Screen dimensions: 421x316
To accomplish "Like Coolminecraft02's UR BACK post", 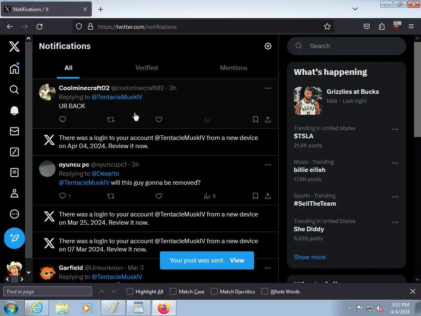I will (x=159, y=119).
